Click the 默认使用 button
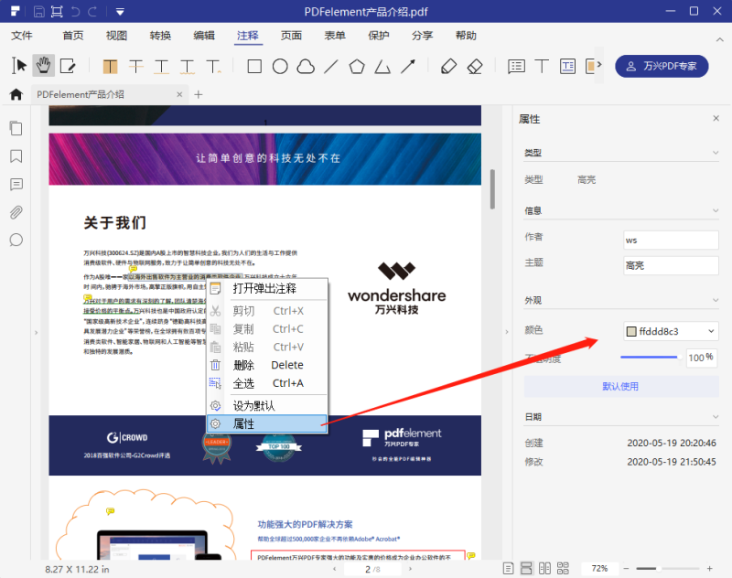Image resolution: width=732 pixels, height=578 pixels. 621,384
